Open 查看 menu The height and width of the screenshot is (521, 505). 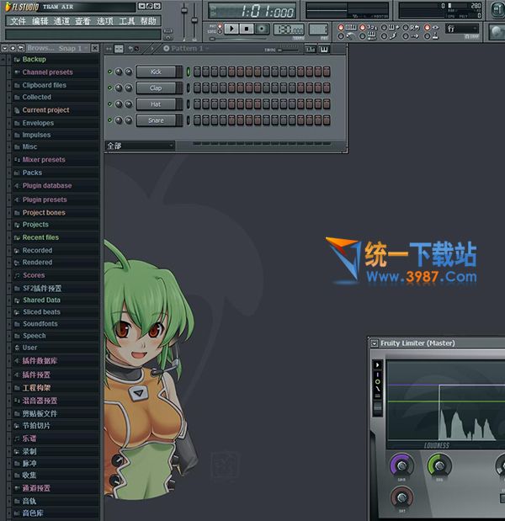(x=82, y=21)
